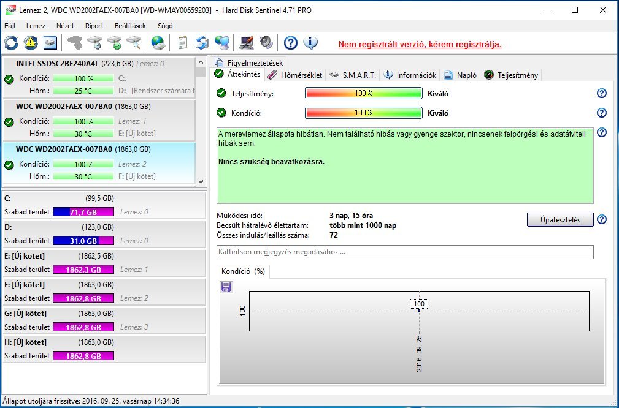Click the envelope with arrows toolbar icon
The image size is (619, 408).
202,42
